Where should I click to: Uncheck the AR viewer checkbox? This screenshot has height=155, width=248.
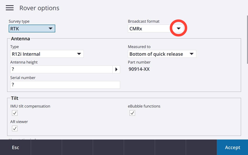15,128
